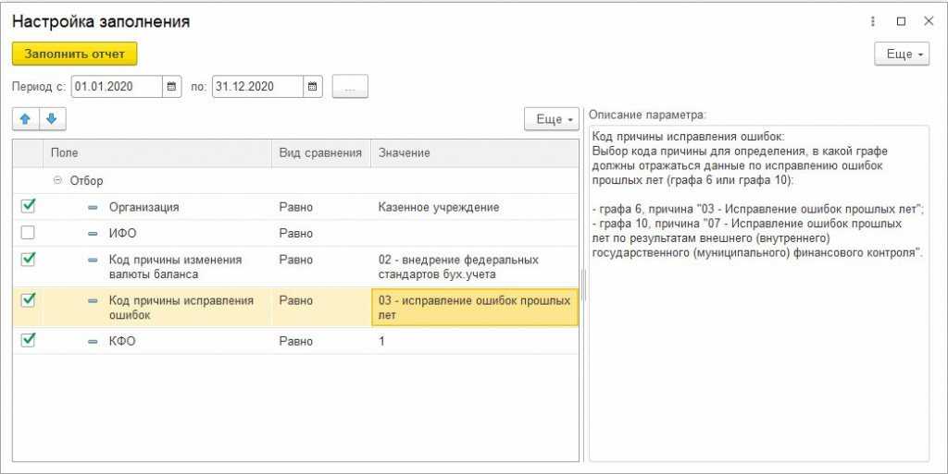Click Равно in the КФО row

point(295,341)
